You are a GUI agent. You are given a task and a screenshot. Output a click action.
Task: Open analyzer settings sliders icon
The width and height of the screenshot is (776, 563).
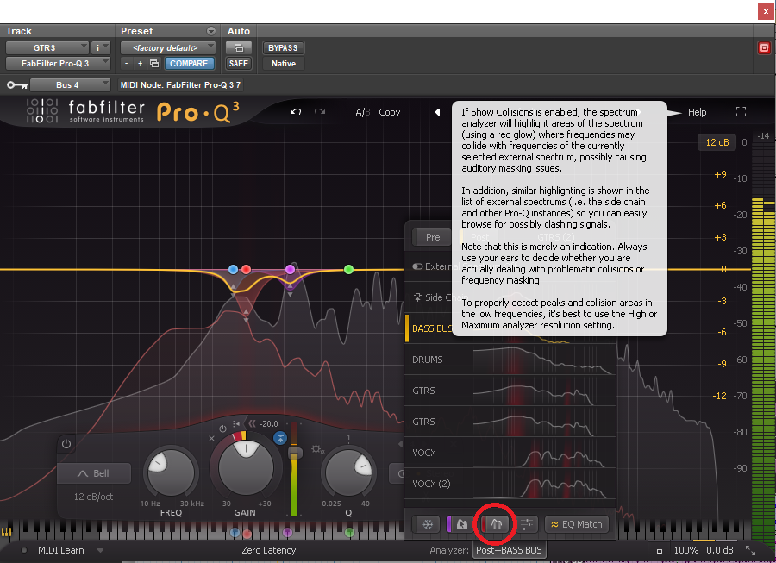click(527, 524)
